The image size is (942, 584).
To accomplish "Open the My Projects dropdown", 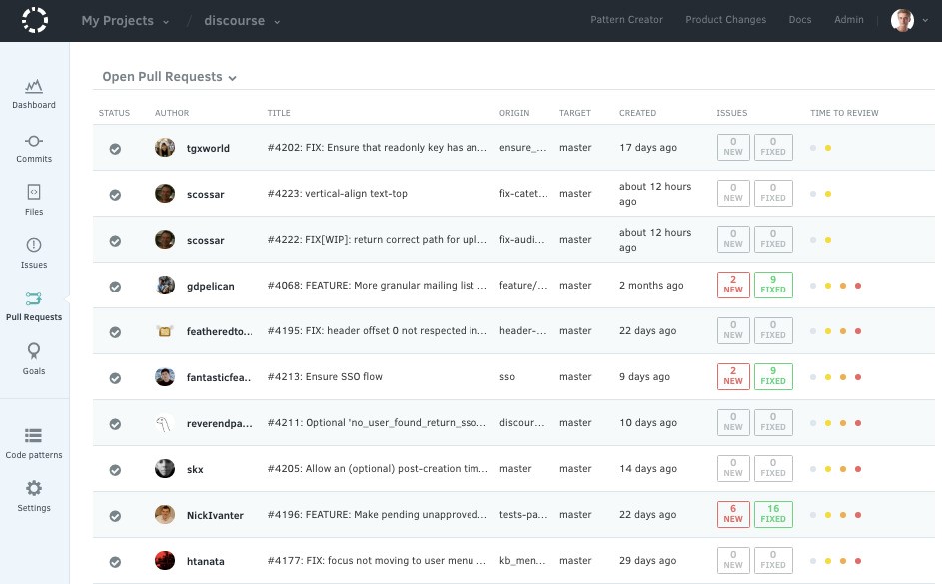I will coord(125,21).
